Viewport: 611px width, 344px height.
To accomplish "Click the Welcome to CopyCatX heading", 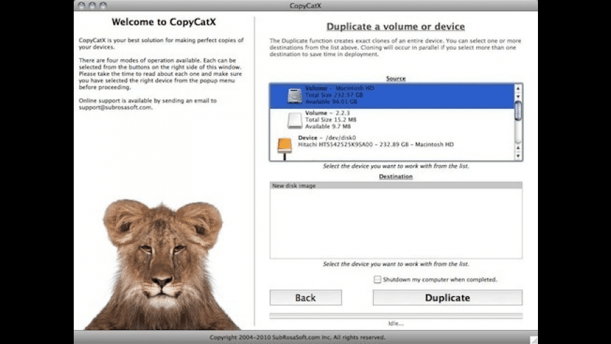I will (164, 22).
